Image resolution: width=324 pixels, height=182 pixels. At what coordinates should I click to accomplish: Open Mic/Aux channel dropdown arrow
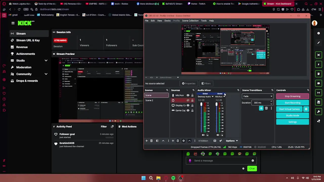[224, 97]
